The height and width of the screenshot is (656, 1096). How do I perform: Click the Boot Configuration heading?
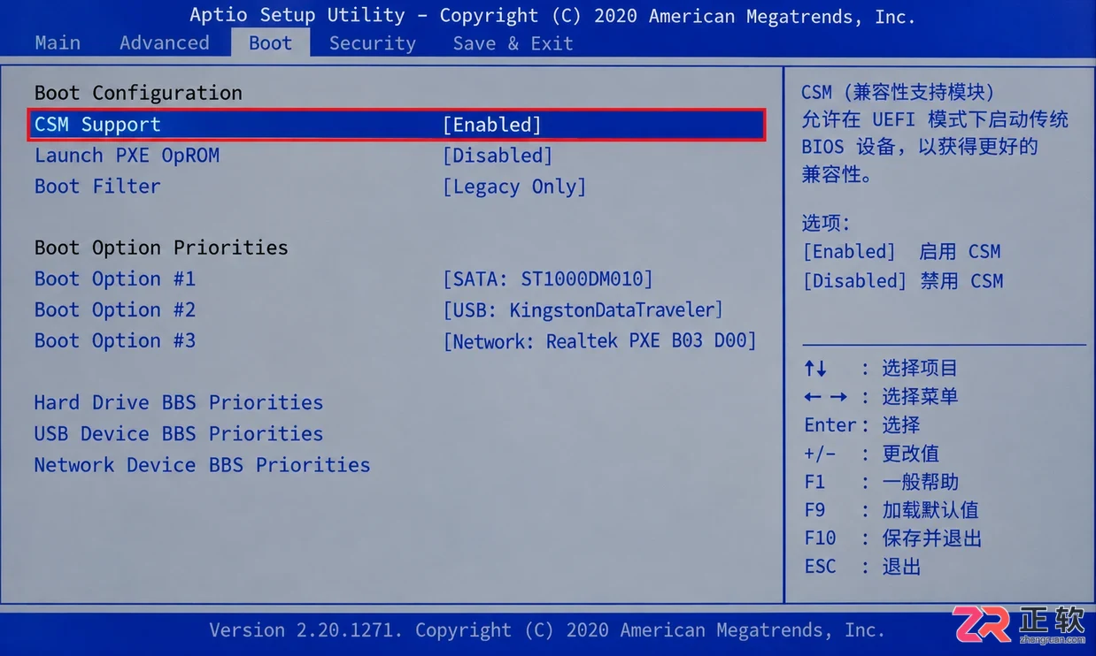click(x=138, y=93)
